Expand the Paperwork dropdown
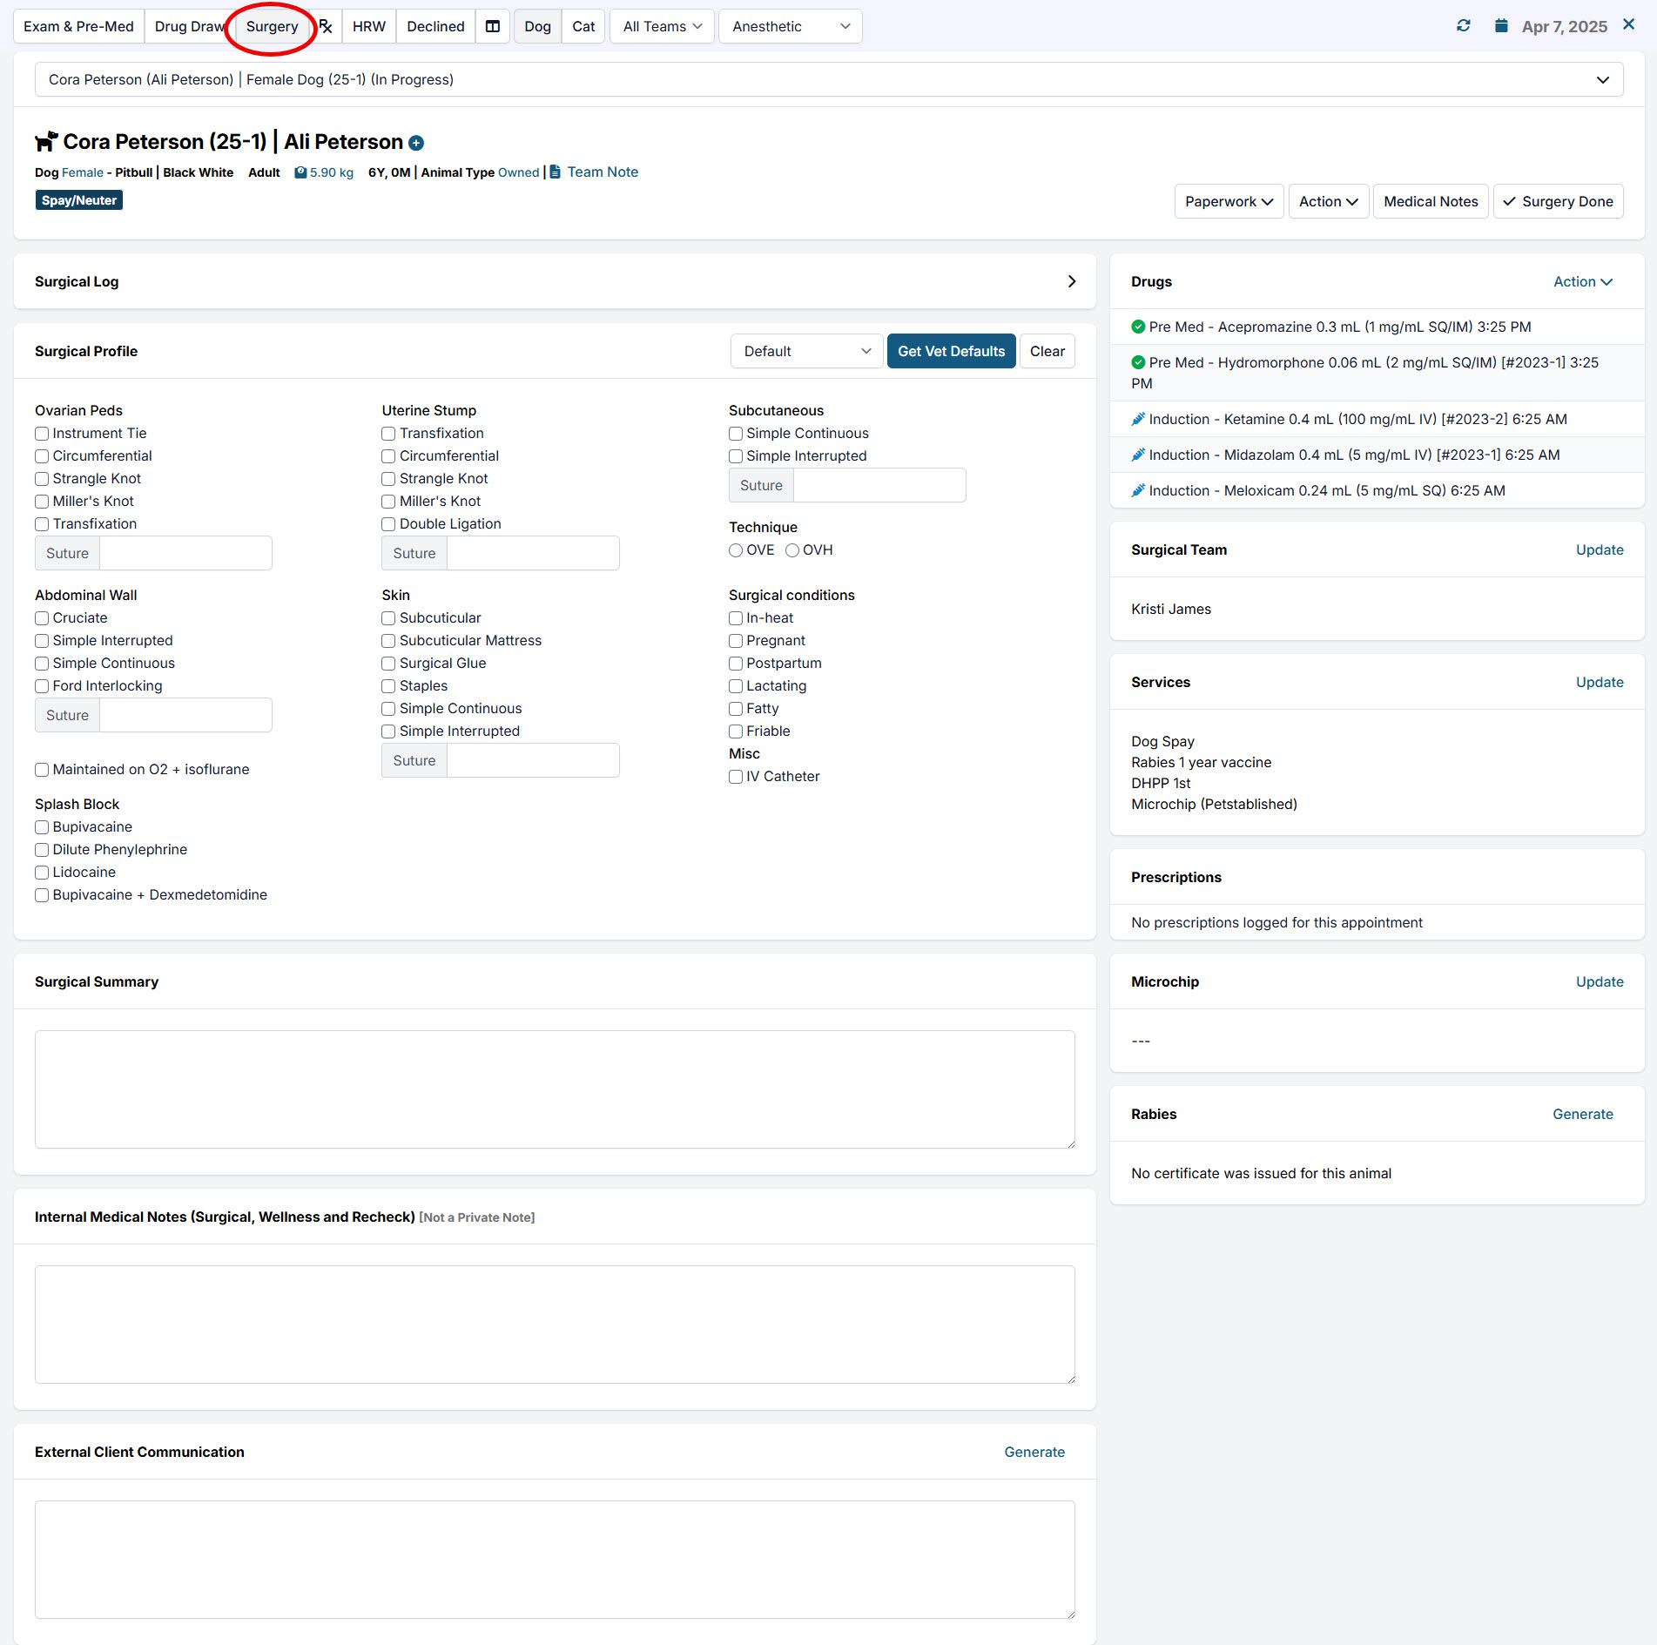 coord(1228,201)
